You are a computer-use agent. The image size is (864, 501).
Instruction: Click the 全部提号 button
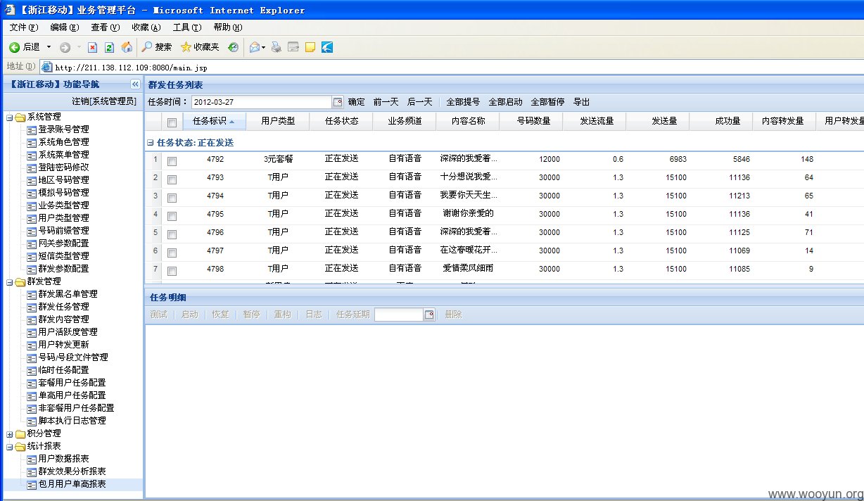(464, 102)
